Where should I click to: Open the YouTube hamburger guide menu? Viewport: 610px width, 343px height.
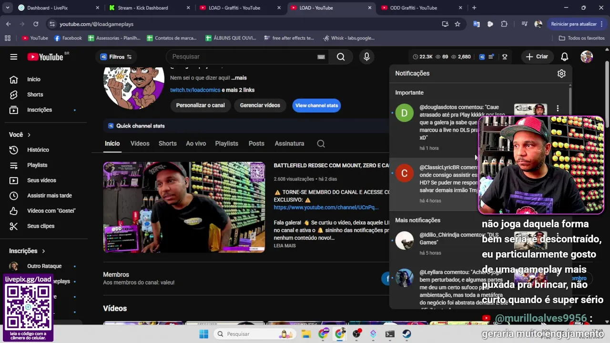coord(14,57)
